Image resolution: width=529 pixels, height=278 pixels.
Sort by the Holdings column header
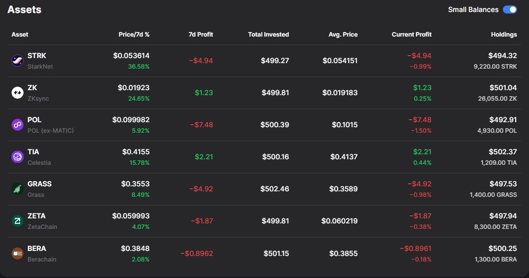[x=504, y=35]
